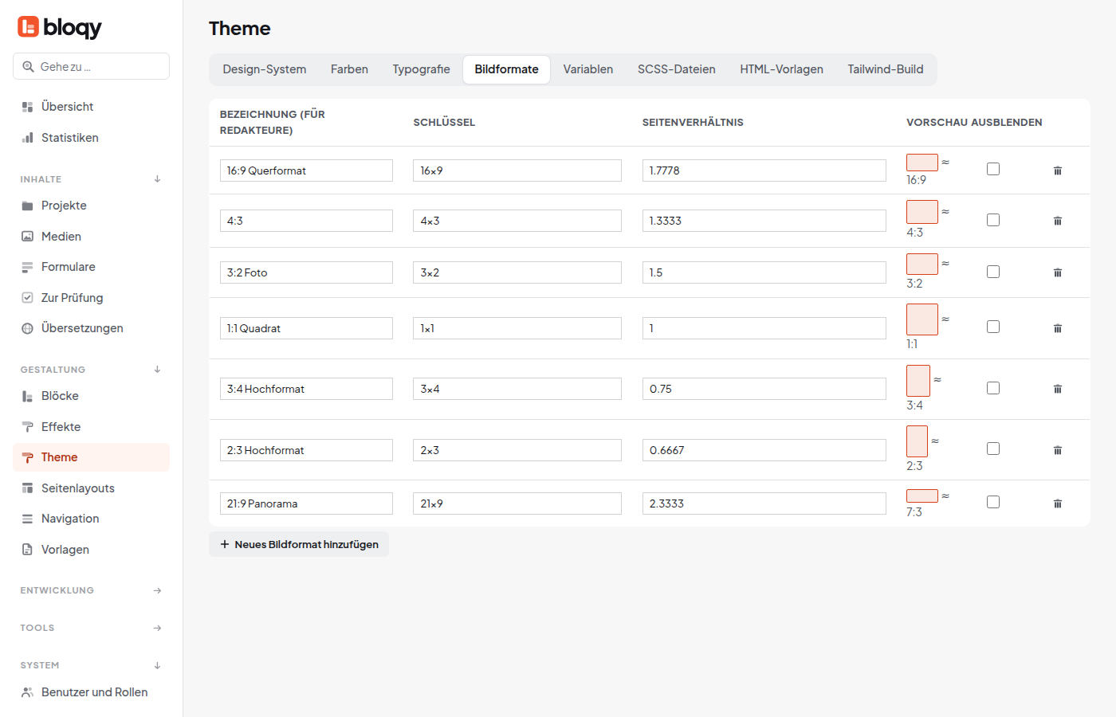Hide preview for 3:4 Hochformat
This screenshot has height=717, width=1116.
pos(993,388)
